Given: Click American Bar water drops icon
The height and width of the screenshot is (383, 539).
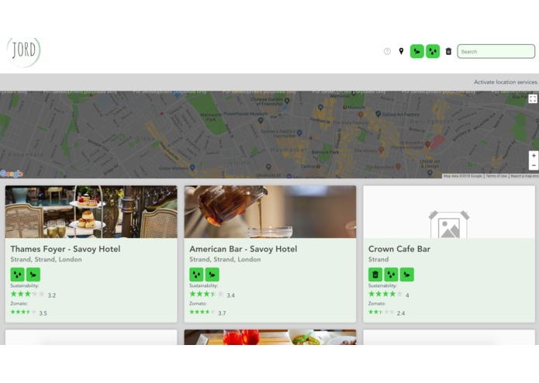Looking at the screenshot, I should 196,274.
